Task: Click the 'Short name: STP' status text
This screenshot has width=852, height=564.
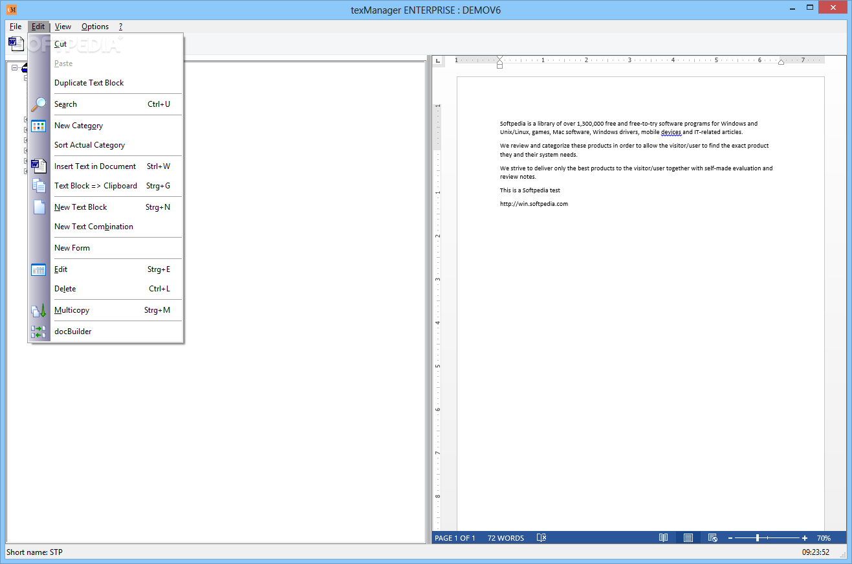Action: click(x=34, y=552)
